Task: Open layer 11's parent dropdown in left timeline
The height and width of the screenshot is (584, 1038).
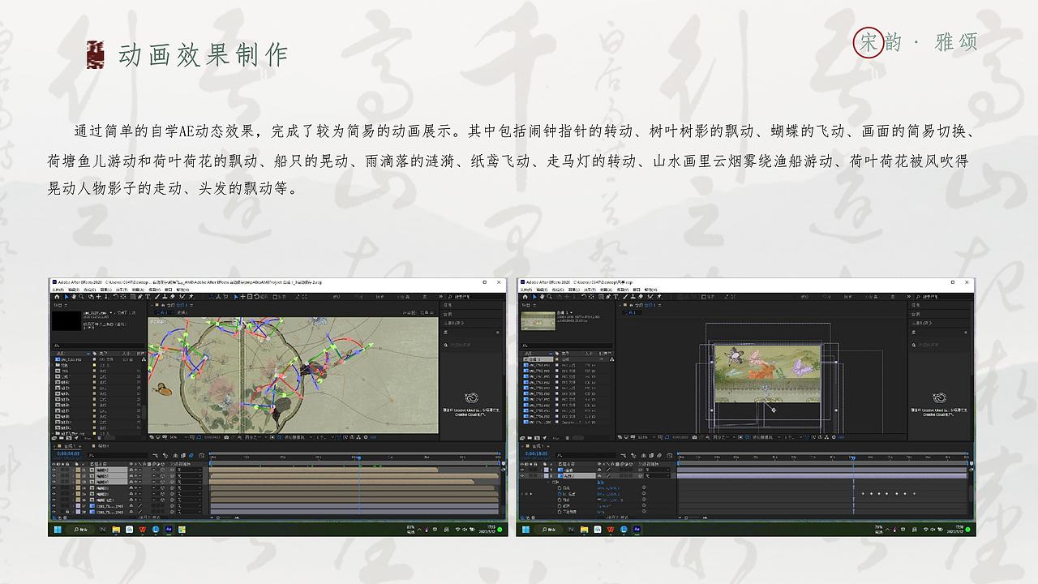Action: 190,470
